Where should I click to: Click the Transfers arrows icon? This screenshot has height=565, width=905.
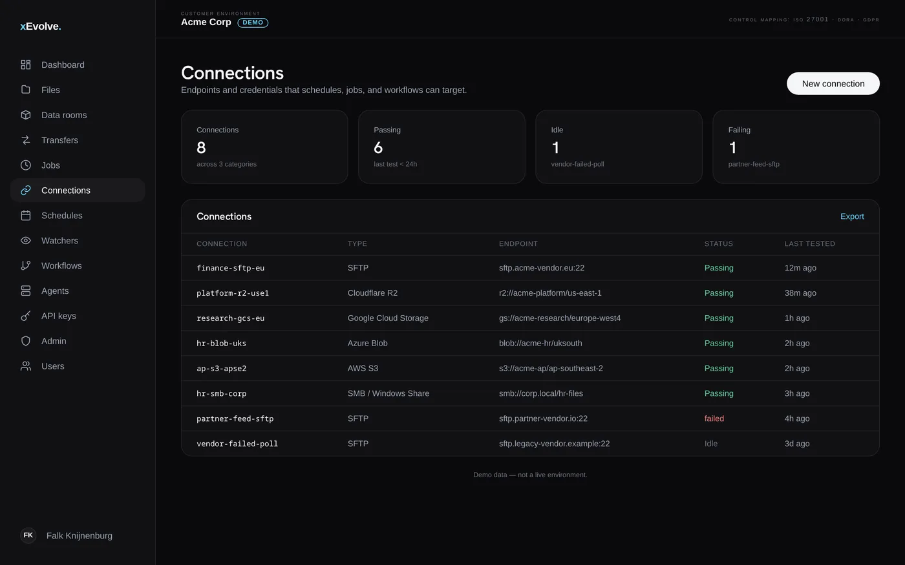(x=26, y=140)
